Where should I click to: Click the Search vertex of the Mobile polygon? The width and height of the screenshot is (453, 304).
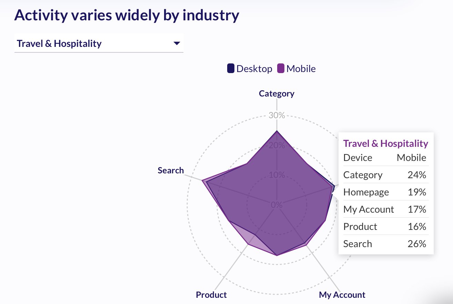click(x=202, y=180)
